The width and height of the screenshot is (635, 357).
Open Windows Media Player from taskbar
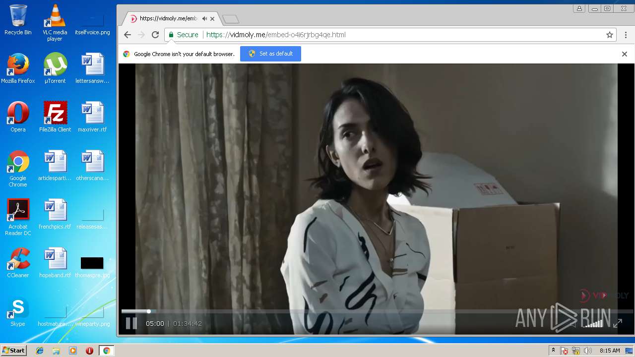coord(73,351)
